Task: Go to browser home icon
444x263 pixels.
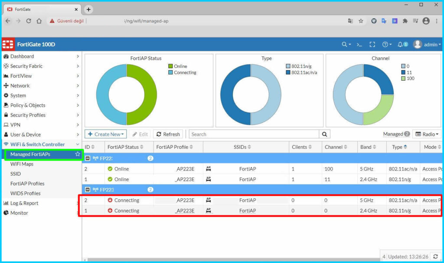Action: pyautogui.click(x=39, y=21)
